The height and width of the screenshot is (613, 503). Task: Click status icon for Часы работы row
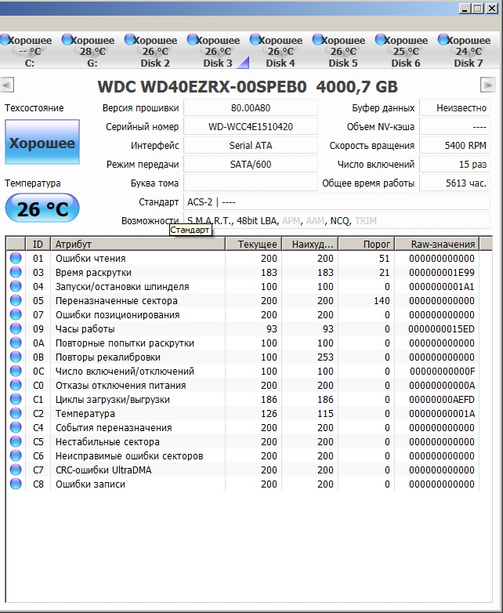tap(16, 328)
